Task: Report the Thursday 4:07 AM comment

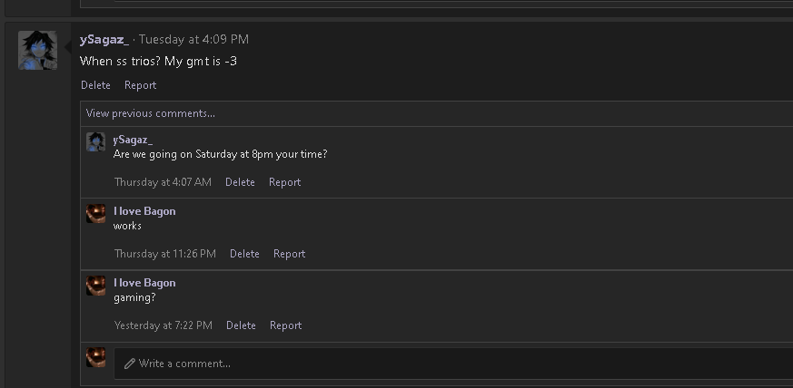Action: [284, 182]
